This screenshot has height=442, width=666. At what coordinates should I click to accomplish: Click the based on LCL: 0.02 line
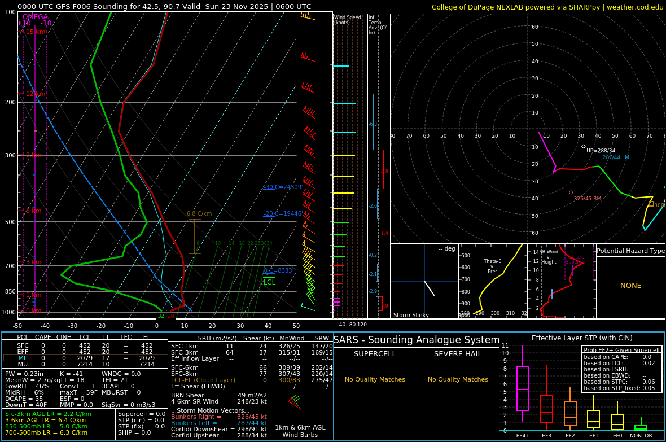pyautogui.click(x=619, y=364)
